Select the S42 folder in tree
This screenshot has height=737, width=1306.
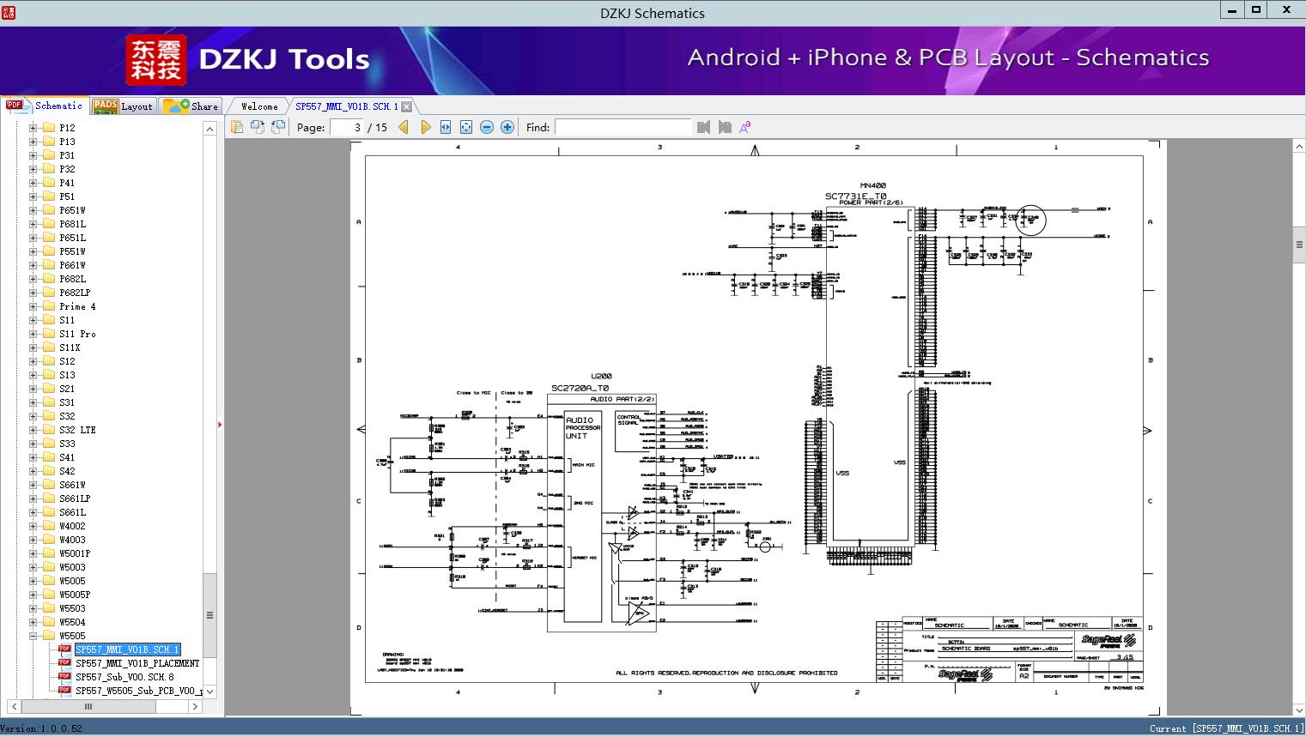tap(67, 471)
